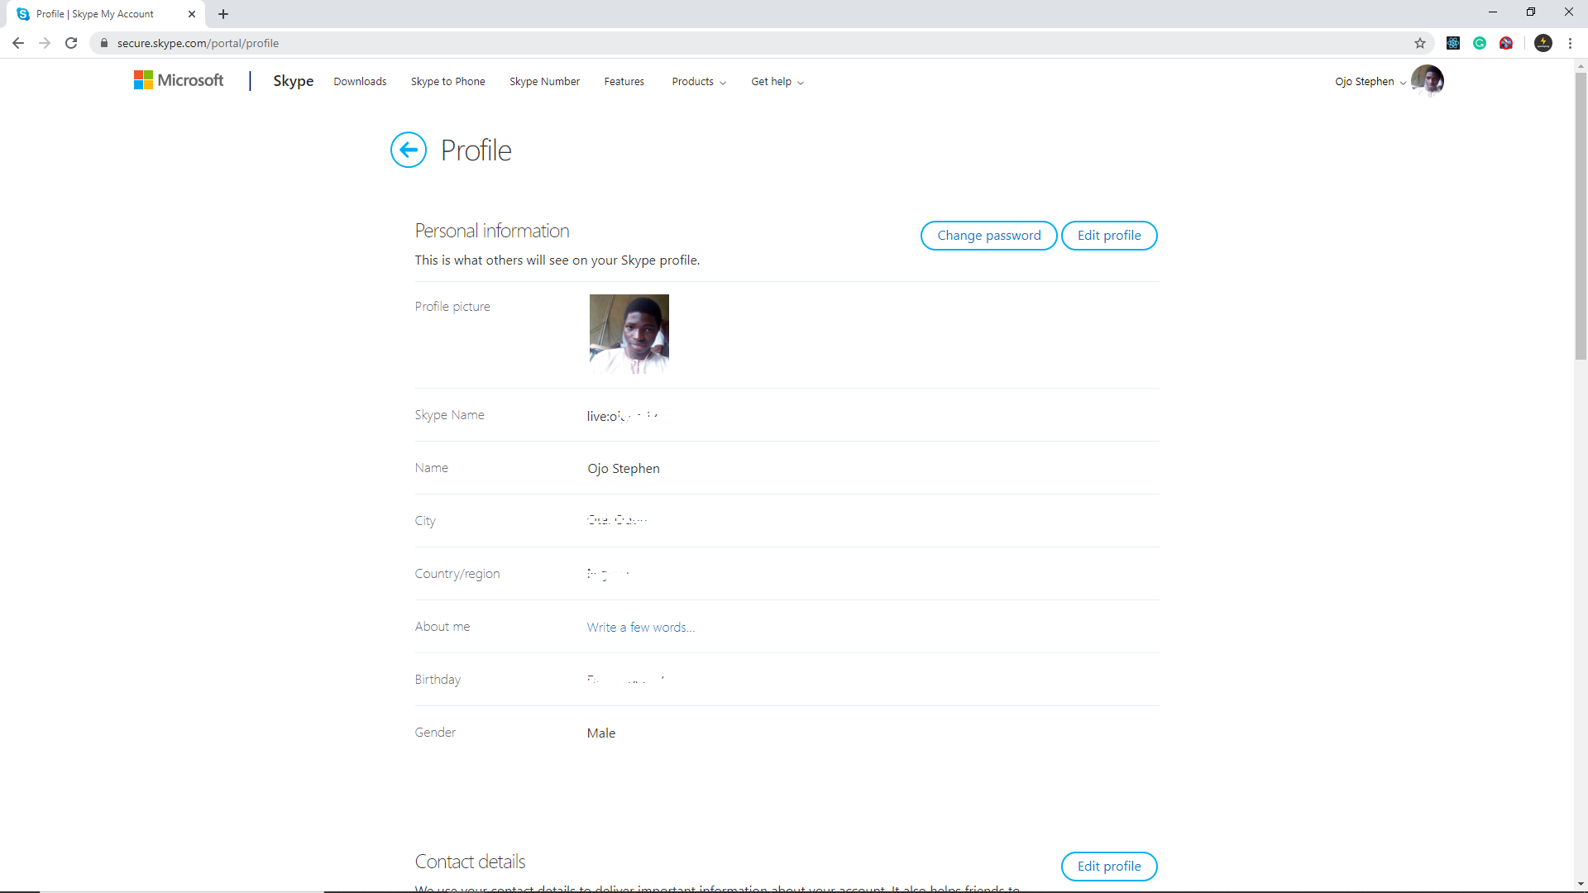Viewport: 1588px width, 893px height.
Task: Click the About me label
Action: point(442,627)
